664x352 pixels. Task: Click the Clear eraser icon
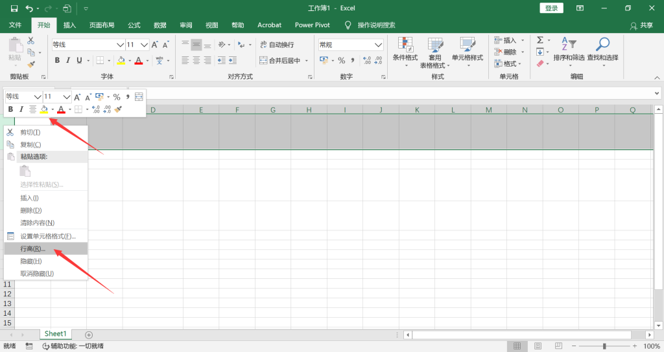[x=540, y=64]
